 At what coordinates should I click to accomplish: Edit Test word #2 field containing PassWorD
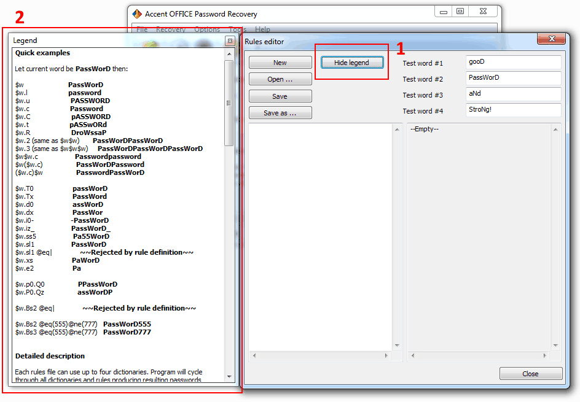coord(514,78)
